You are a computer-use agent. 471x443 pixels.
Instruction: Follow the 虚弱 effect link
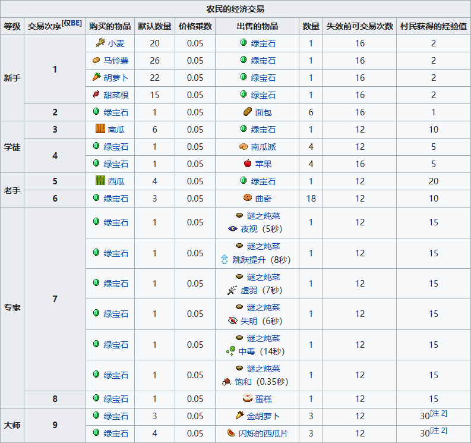pos(249,290)
